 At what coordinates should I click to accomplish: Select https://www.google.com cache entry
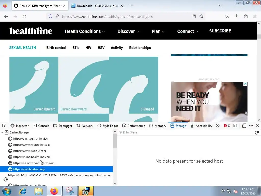tap(56, 151)
